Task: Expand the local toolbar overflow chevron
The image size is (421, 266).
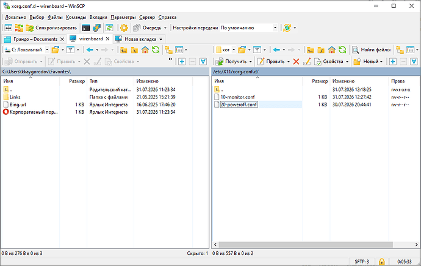Action: [170, 59]
